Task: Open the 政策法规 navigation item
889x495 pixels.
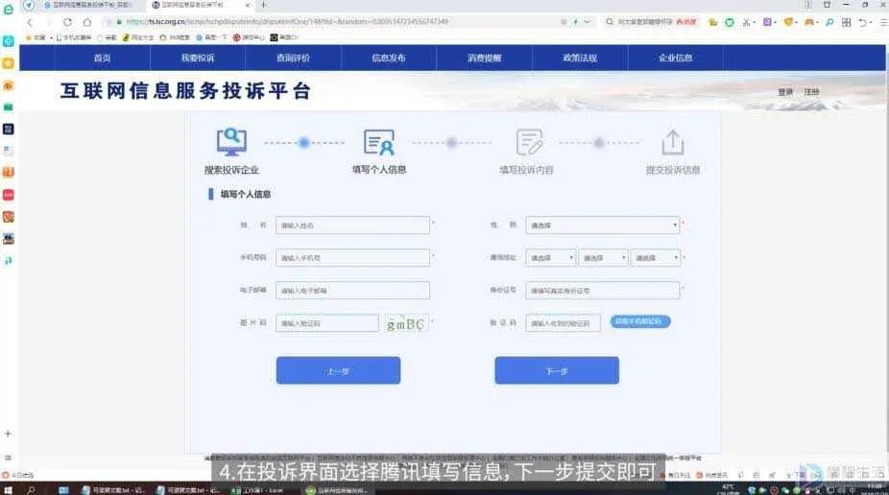Action: (580, 58)
